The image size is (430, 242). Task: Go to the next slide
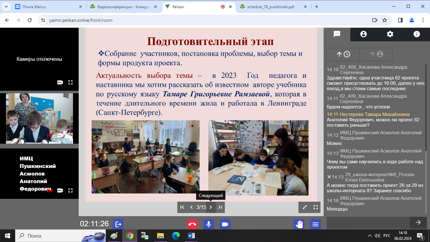[211, 207]
